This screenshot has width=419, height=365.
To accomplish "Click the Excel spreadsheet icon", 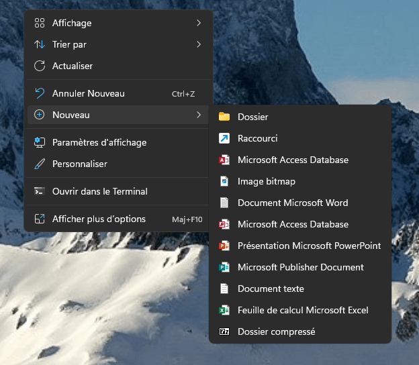I will click(224, 310).
